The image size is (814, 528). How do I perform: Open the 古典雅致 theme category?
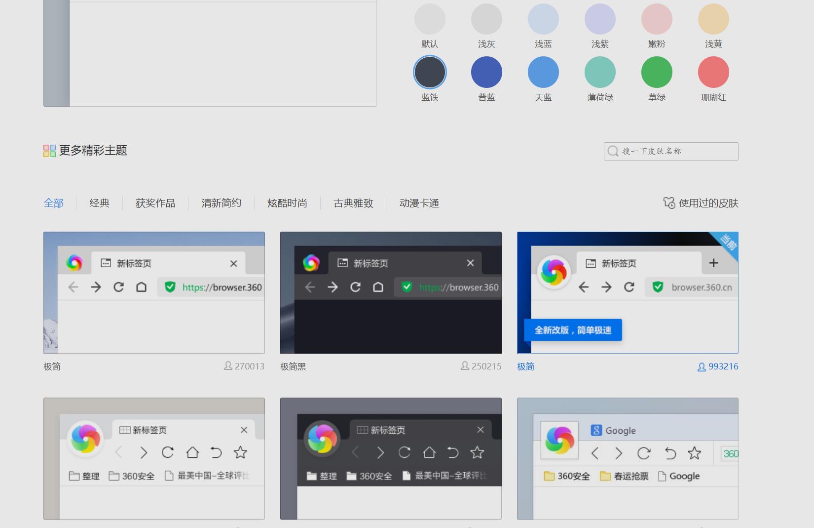(352, 203)
